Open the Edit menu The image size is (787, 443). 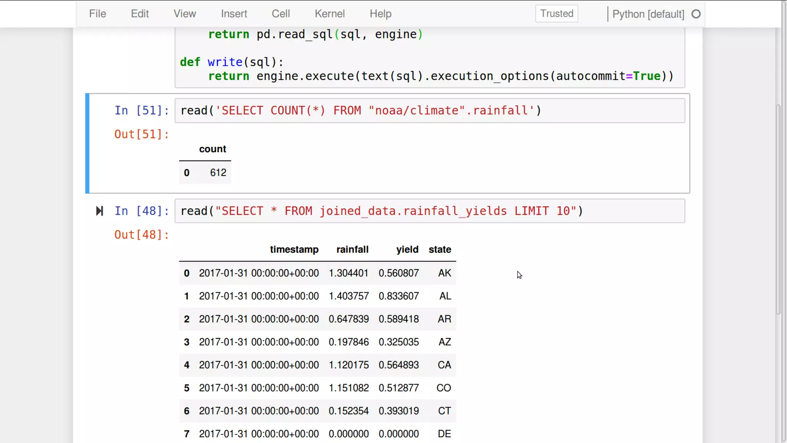139,14
